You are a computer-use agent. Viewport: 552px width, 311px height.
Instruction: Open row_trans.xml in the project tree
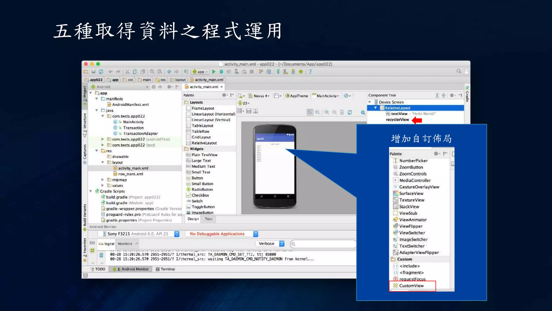(x=130, y=174)
